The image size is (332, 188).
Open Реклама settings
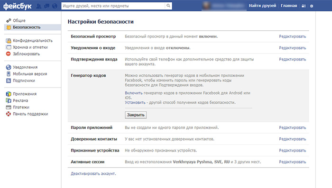[x=20, y=100]
